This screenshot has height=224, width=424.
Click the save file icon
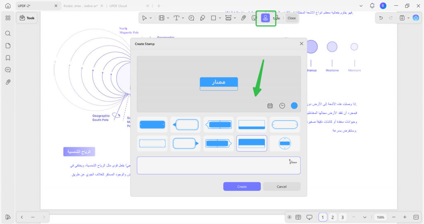click(402, 18)
